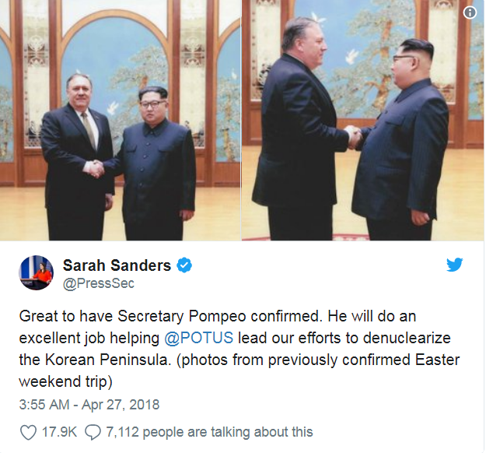Open the Sarah Sanders profile avatar
486x453 pixels.
tap(37, 272)
